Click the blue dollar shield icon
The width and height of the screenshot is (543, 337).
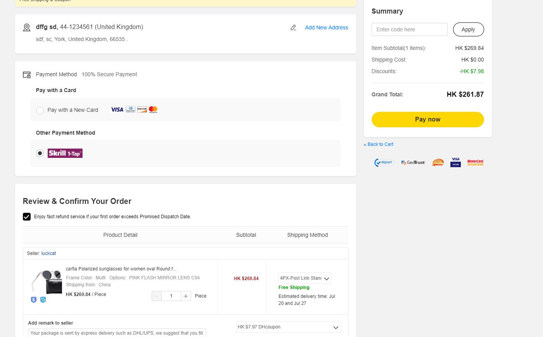34,300
